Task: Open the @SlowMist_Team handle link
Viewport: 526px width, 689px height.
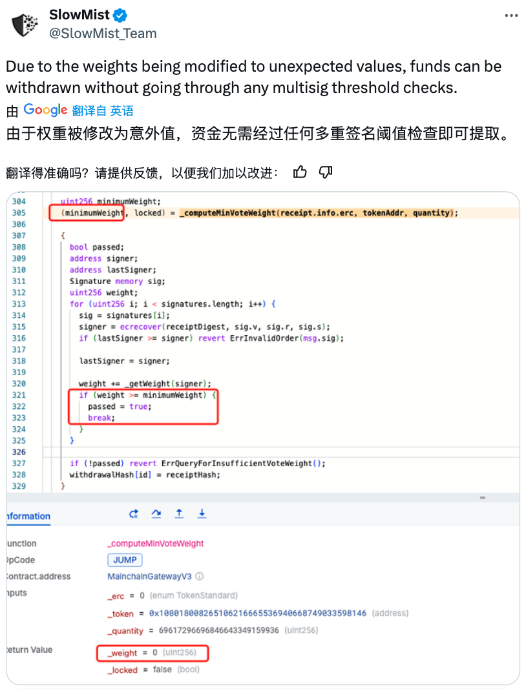Action: pos(103,33)
